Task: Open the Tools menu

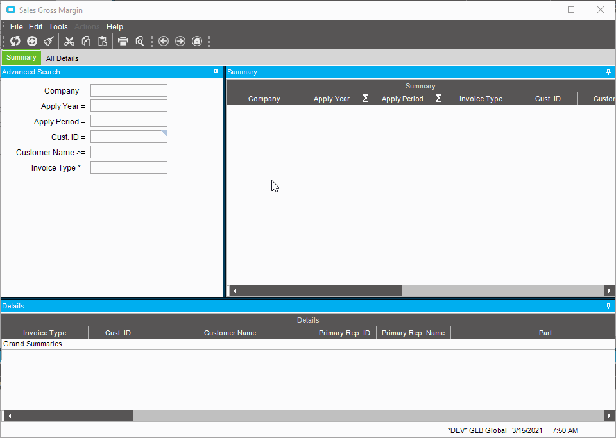Action: tap(58, 27)
